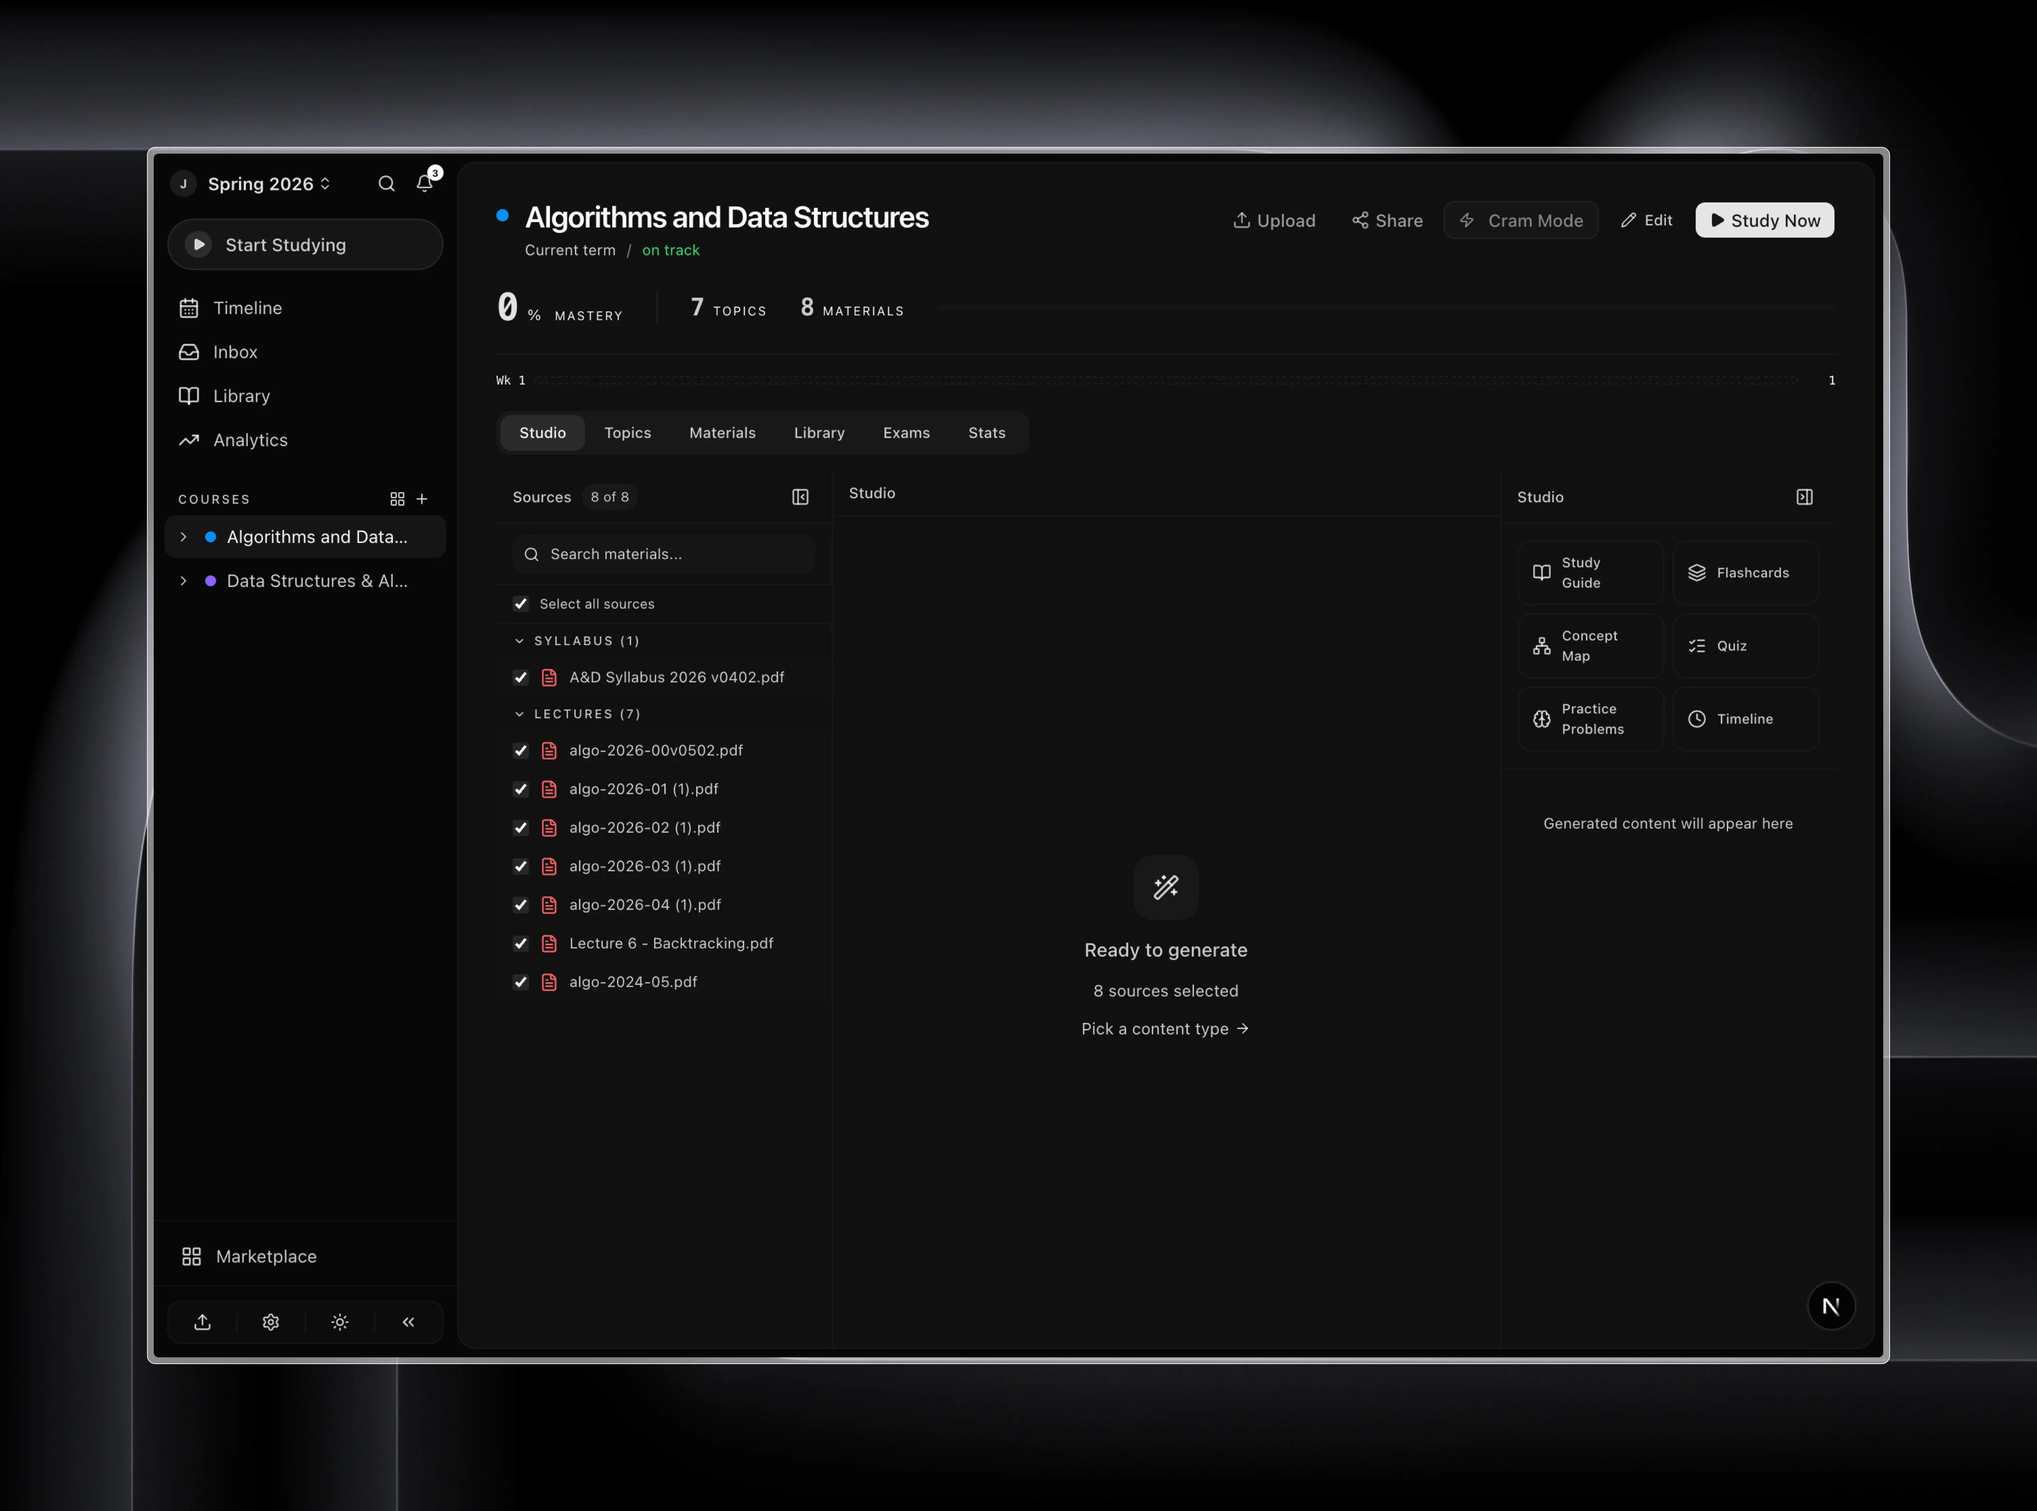The height and width of the screenshot is (1511, 2037).
Task: Switch to the Exams tab
Action: 906,433
